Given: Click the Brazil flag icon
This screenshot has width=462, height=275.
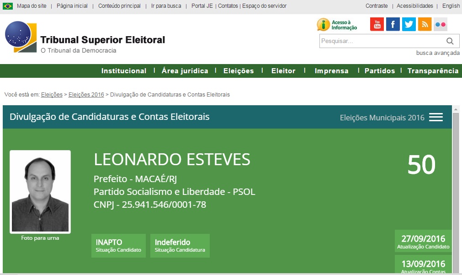Looking at the screenshot, I should [x=8, y=6].
